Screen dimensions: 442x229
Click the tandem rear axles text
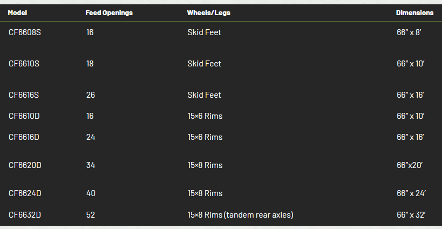(x=259, y=215)
